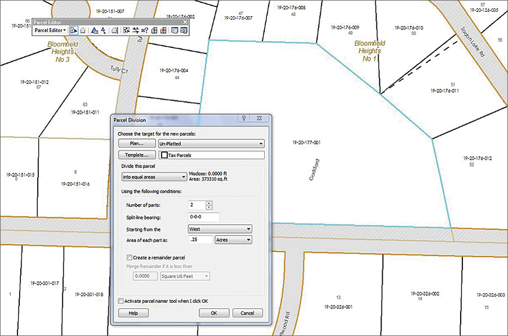
Task: Change the Acres unit dropdown
Action: click(233, 240)
